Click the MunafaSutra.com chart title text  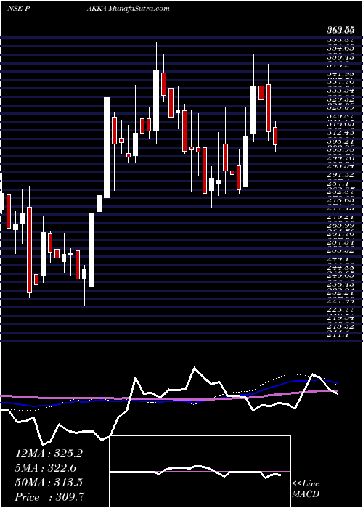click(x=139, y=8)
